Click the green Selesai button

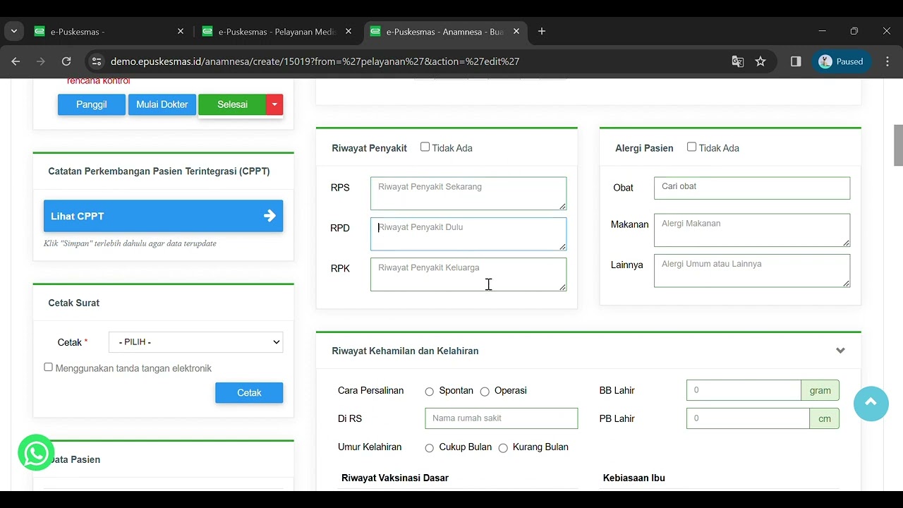pos(232,104)
